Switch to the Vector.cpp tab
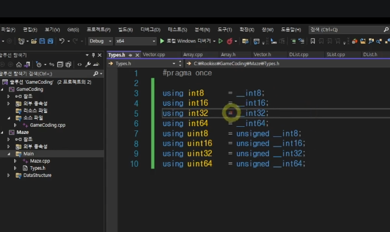Screen dimensions: 390x232 [154, 54]
